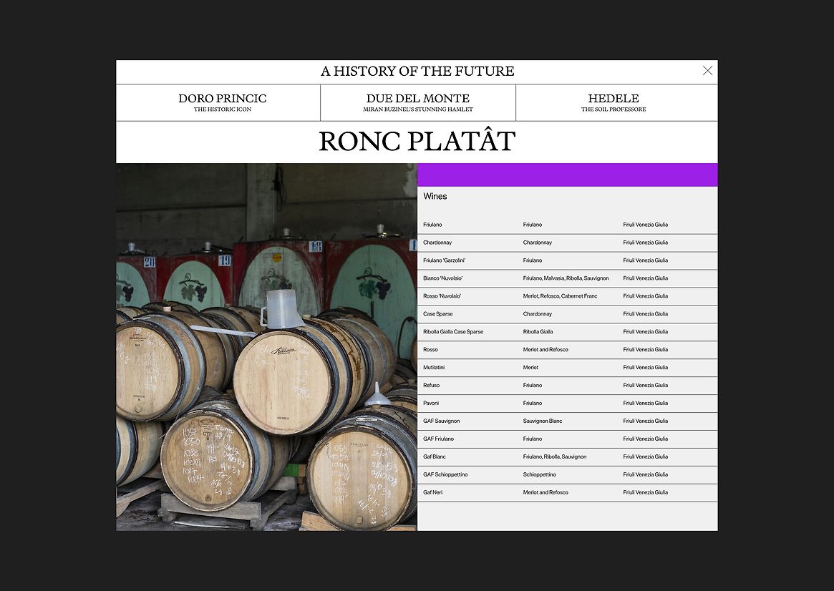Click the Ronc Platât heading
The image size is (834, 591).
point(417,142)
